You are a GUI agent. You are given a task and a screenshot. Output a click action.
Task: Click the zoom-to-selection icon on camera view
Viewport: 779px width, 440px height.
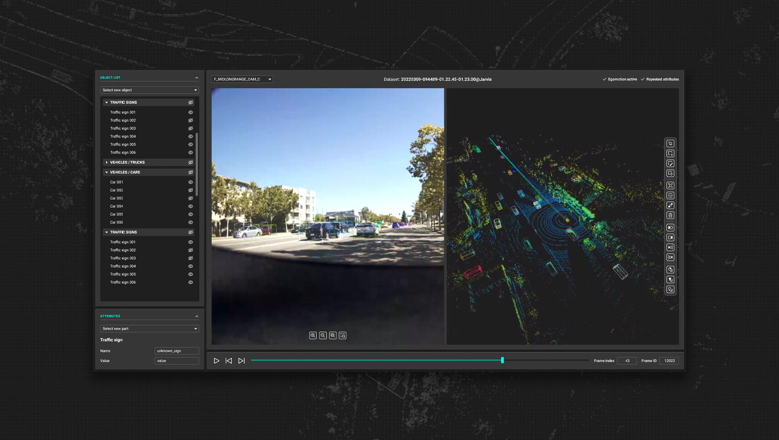[342, 335]
